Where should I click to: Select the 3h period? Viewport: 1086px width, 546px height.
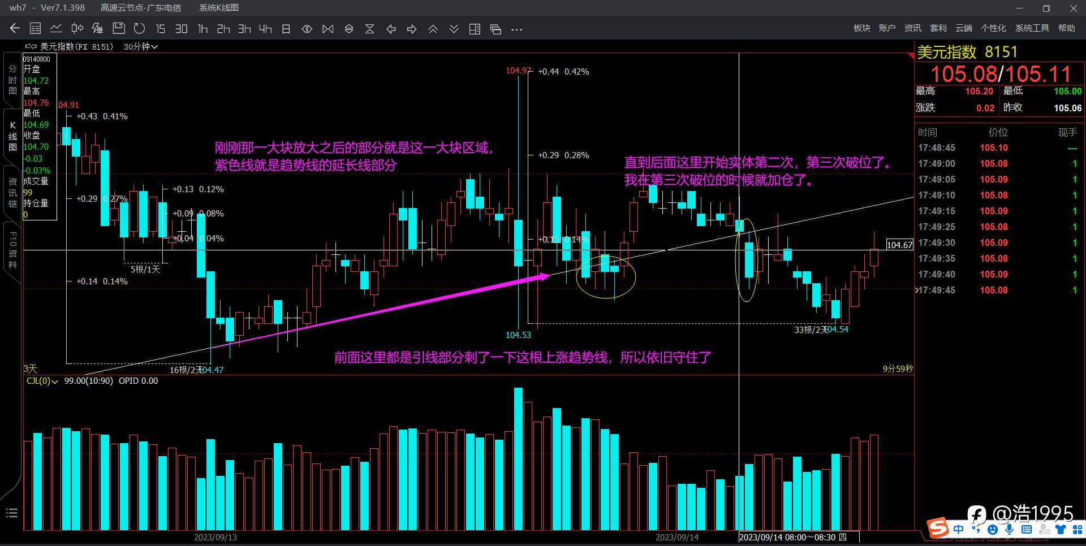[x=244, y=29]
